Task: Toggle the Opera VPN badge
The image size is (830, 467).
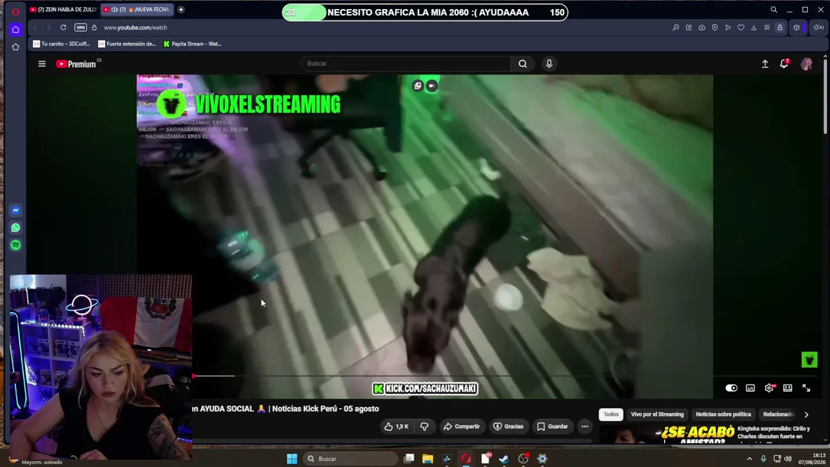Action: coord(80,27)
